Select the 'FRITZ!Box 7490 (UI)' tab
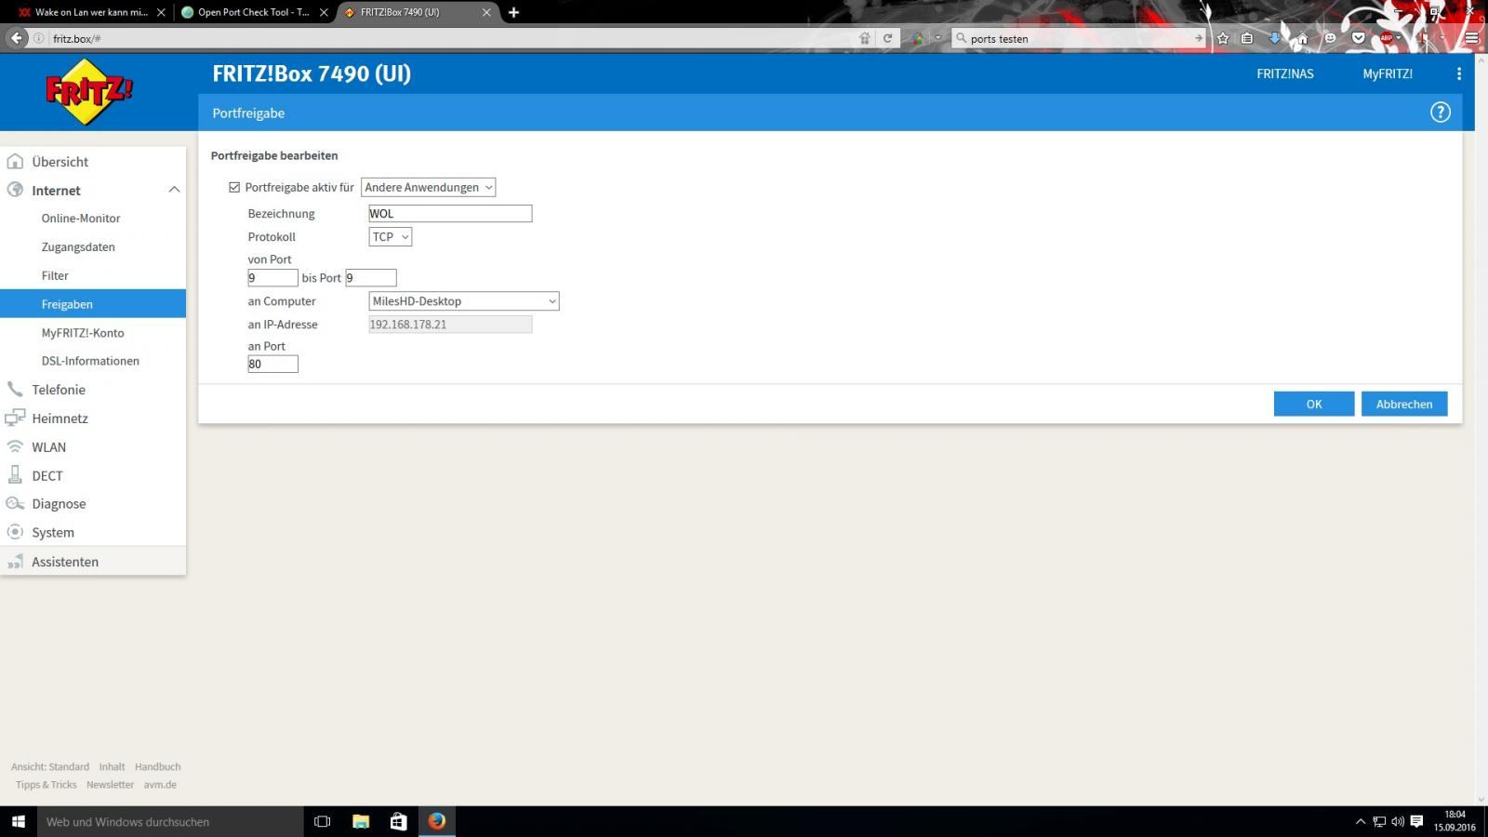The width and height of the screenshot is (1488, 837). 417,12
